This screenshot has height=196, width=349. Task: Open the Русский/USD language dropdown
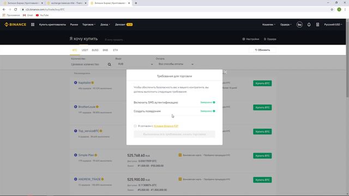click(333, 24)
